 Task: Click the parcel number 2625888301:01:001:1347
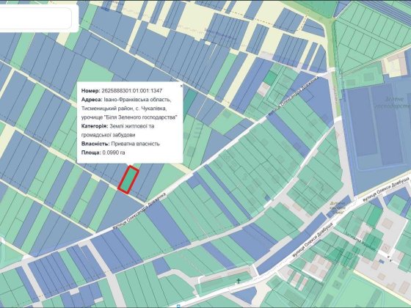coord(131,91)
